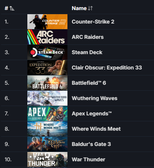This screenshot has width=154, height=168.
Task: Open the Steam Deck banner image
Action: tap(47, 52)
